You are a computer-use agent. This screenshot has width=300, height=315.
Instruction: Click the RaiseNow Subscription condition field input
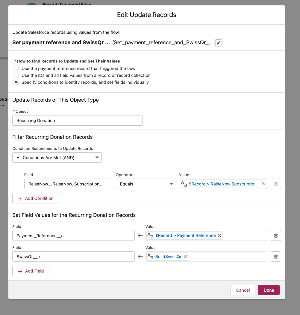point(69,184)
